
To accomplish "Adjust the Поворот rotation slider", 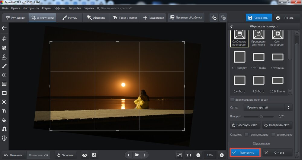I will [x=261, y=117].
